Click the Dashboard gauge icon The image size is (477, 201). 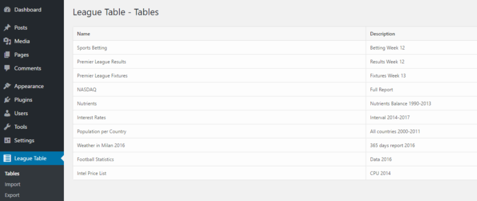(x=7, y=10)
